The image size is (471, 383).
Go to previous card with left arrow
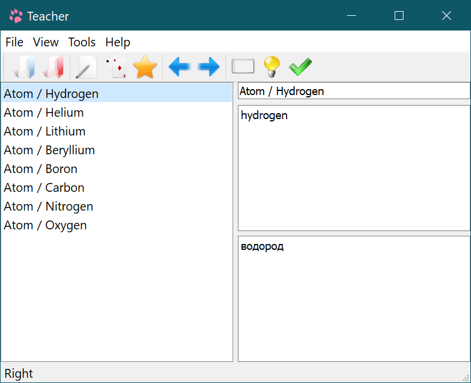coord(179,67)
